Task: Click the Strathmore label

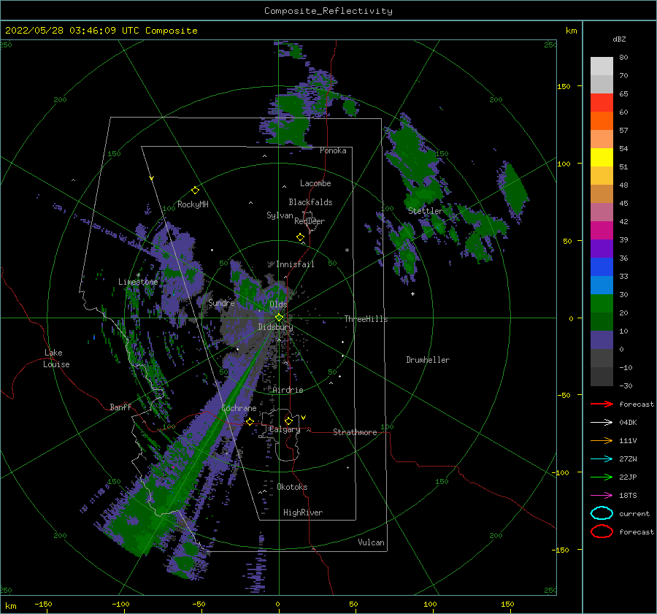Action: pos(355,432)
